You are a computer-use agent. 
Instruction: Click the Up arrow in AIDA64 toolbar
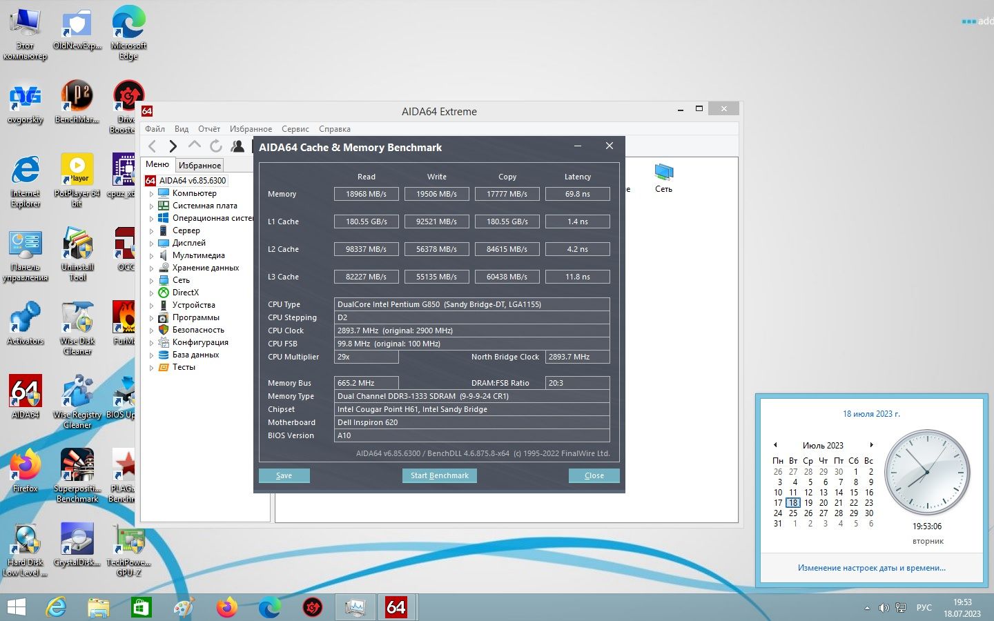(195, 145)
